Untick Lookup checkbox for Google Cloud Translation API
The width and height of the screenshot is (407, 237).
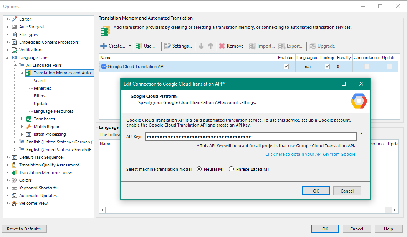click(x=327, y=67)
